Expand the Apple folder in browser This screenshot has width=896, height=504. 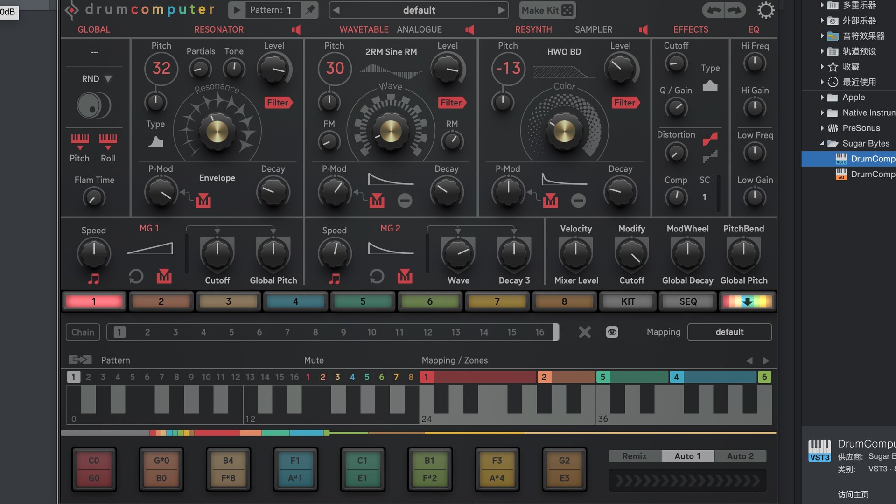822,98
